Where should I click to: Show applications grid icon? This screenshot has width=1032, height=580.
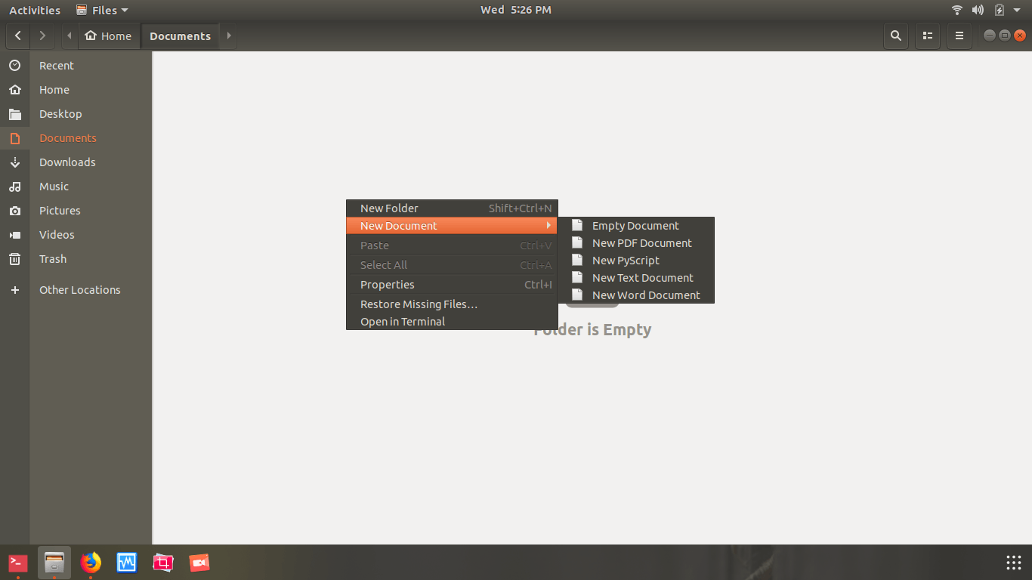coord(1014,563)
